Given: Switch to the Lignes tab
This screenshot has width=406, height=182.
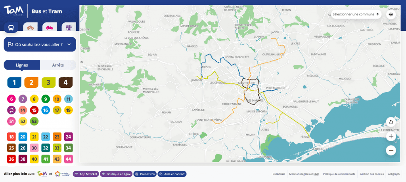Looking at the screenshot, I should pyautogui.click(x=22, y=65).
